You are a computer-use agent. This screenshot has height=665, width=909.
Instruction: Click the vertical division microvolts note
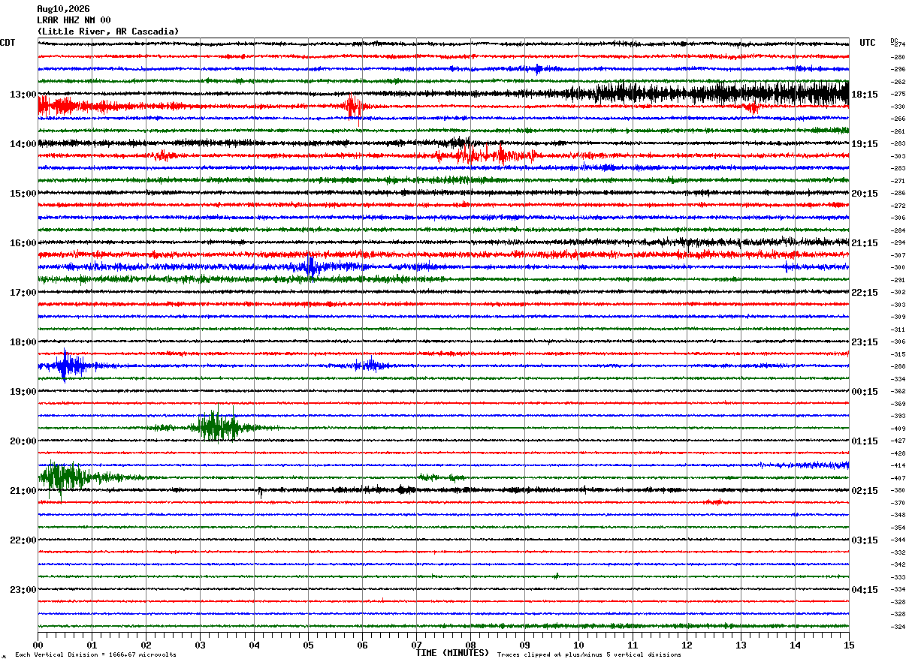pos(95,655)
